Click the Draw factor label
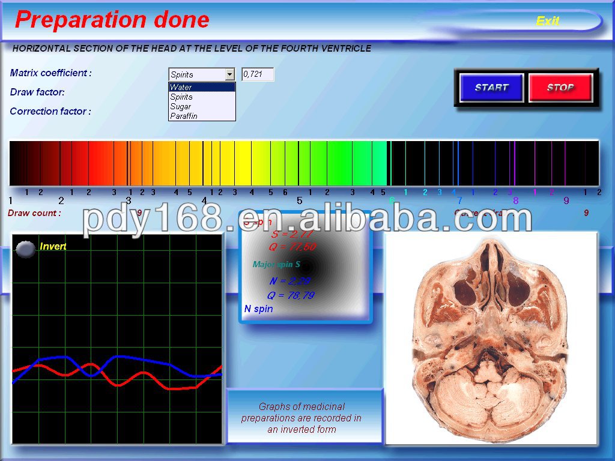Viewport: 615px width, 461px height. pos(37,92)
